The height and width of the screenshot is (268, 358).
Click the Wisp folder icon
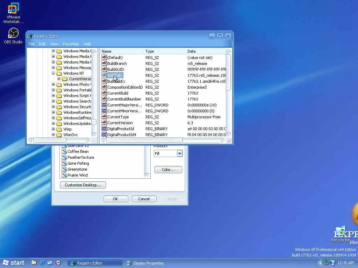coord(59,129)
